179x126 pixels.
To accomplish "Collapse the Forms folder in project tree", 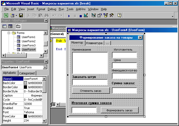I will click(x=9, y=33).
